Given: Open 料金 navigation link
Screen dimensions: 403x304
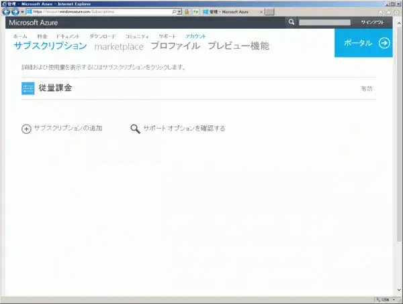Looking at the screenshot, I should (x=42, y=36).
